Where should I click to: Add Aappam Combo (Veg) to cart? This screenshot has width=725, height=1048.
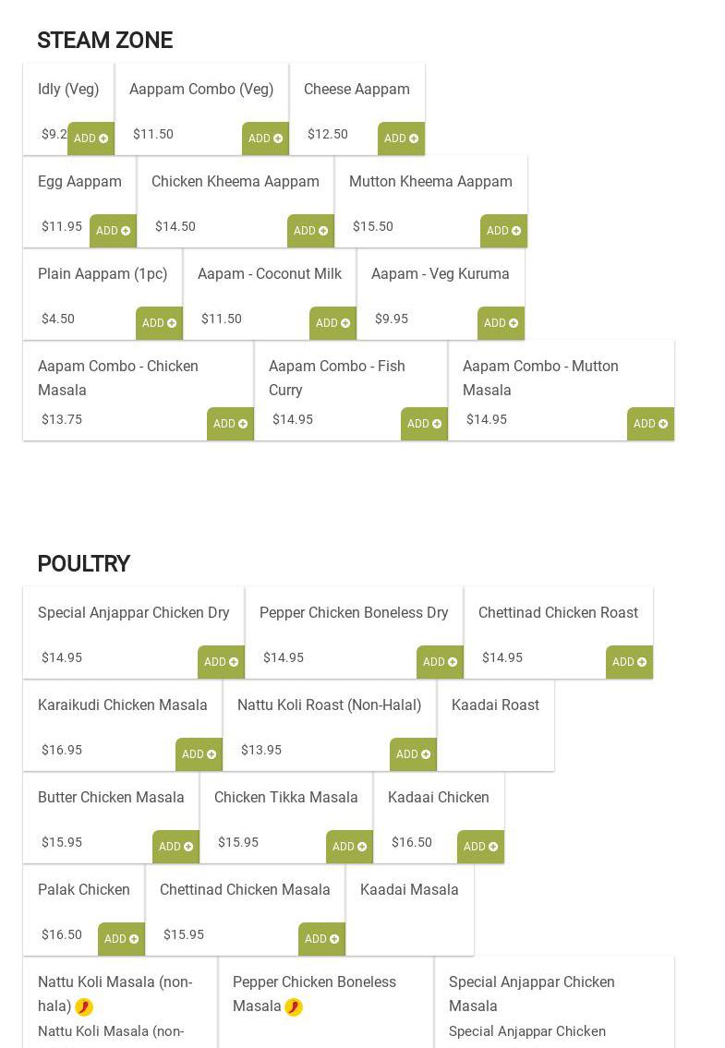pos(265,139)
